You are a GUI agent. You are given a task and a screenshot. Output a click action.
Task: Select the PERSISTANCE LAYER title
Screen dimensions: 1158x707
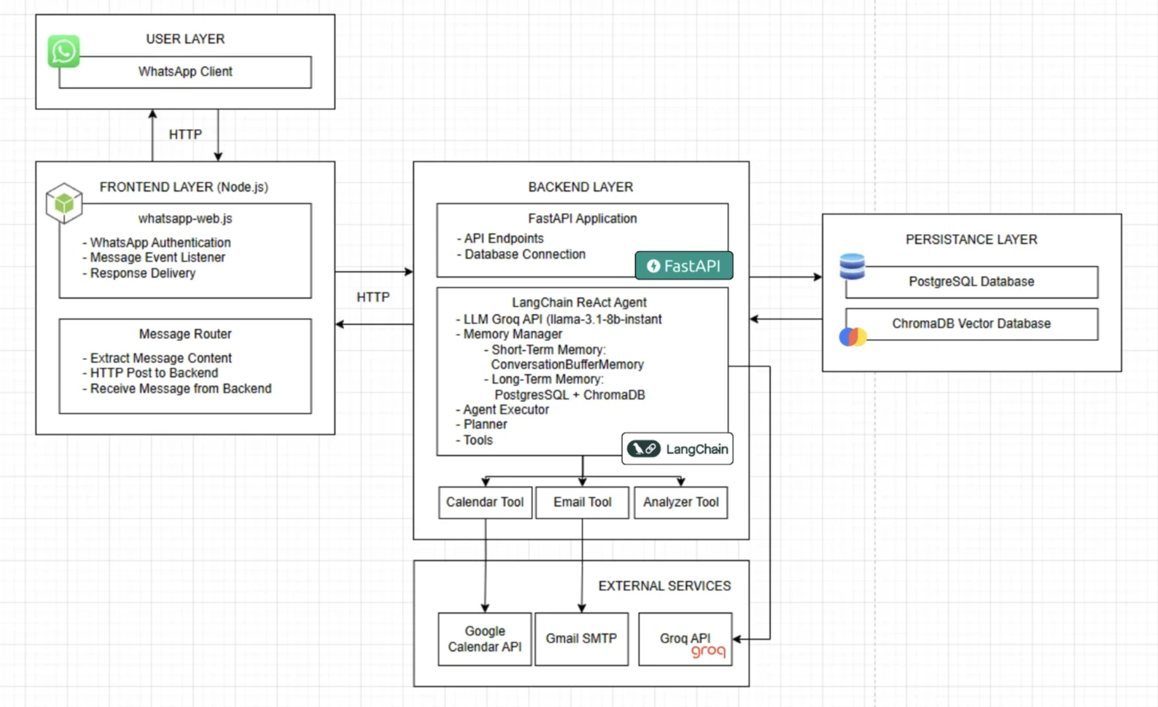point(971,240)
